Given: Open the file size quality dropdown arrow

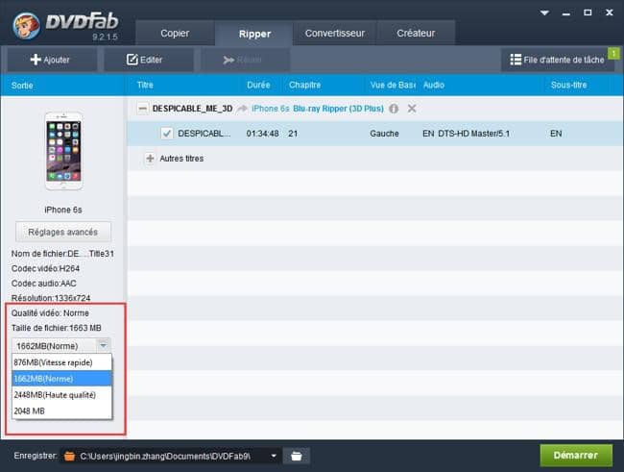Looking at the screenshot, I should coord(104,345).
